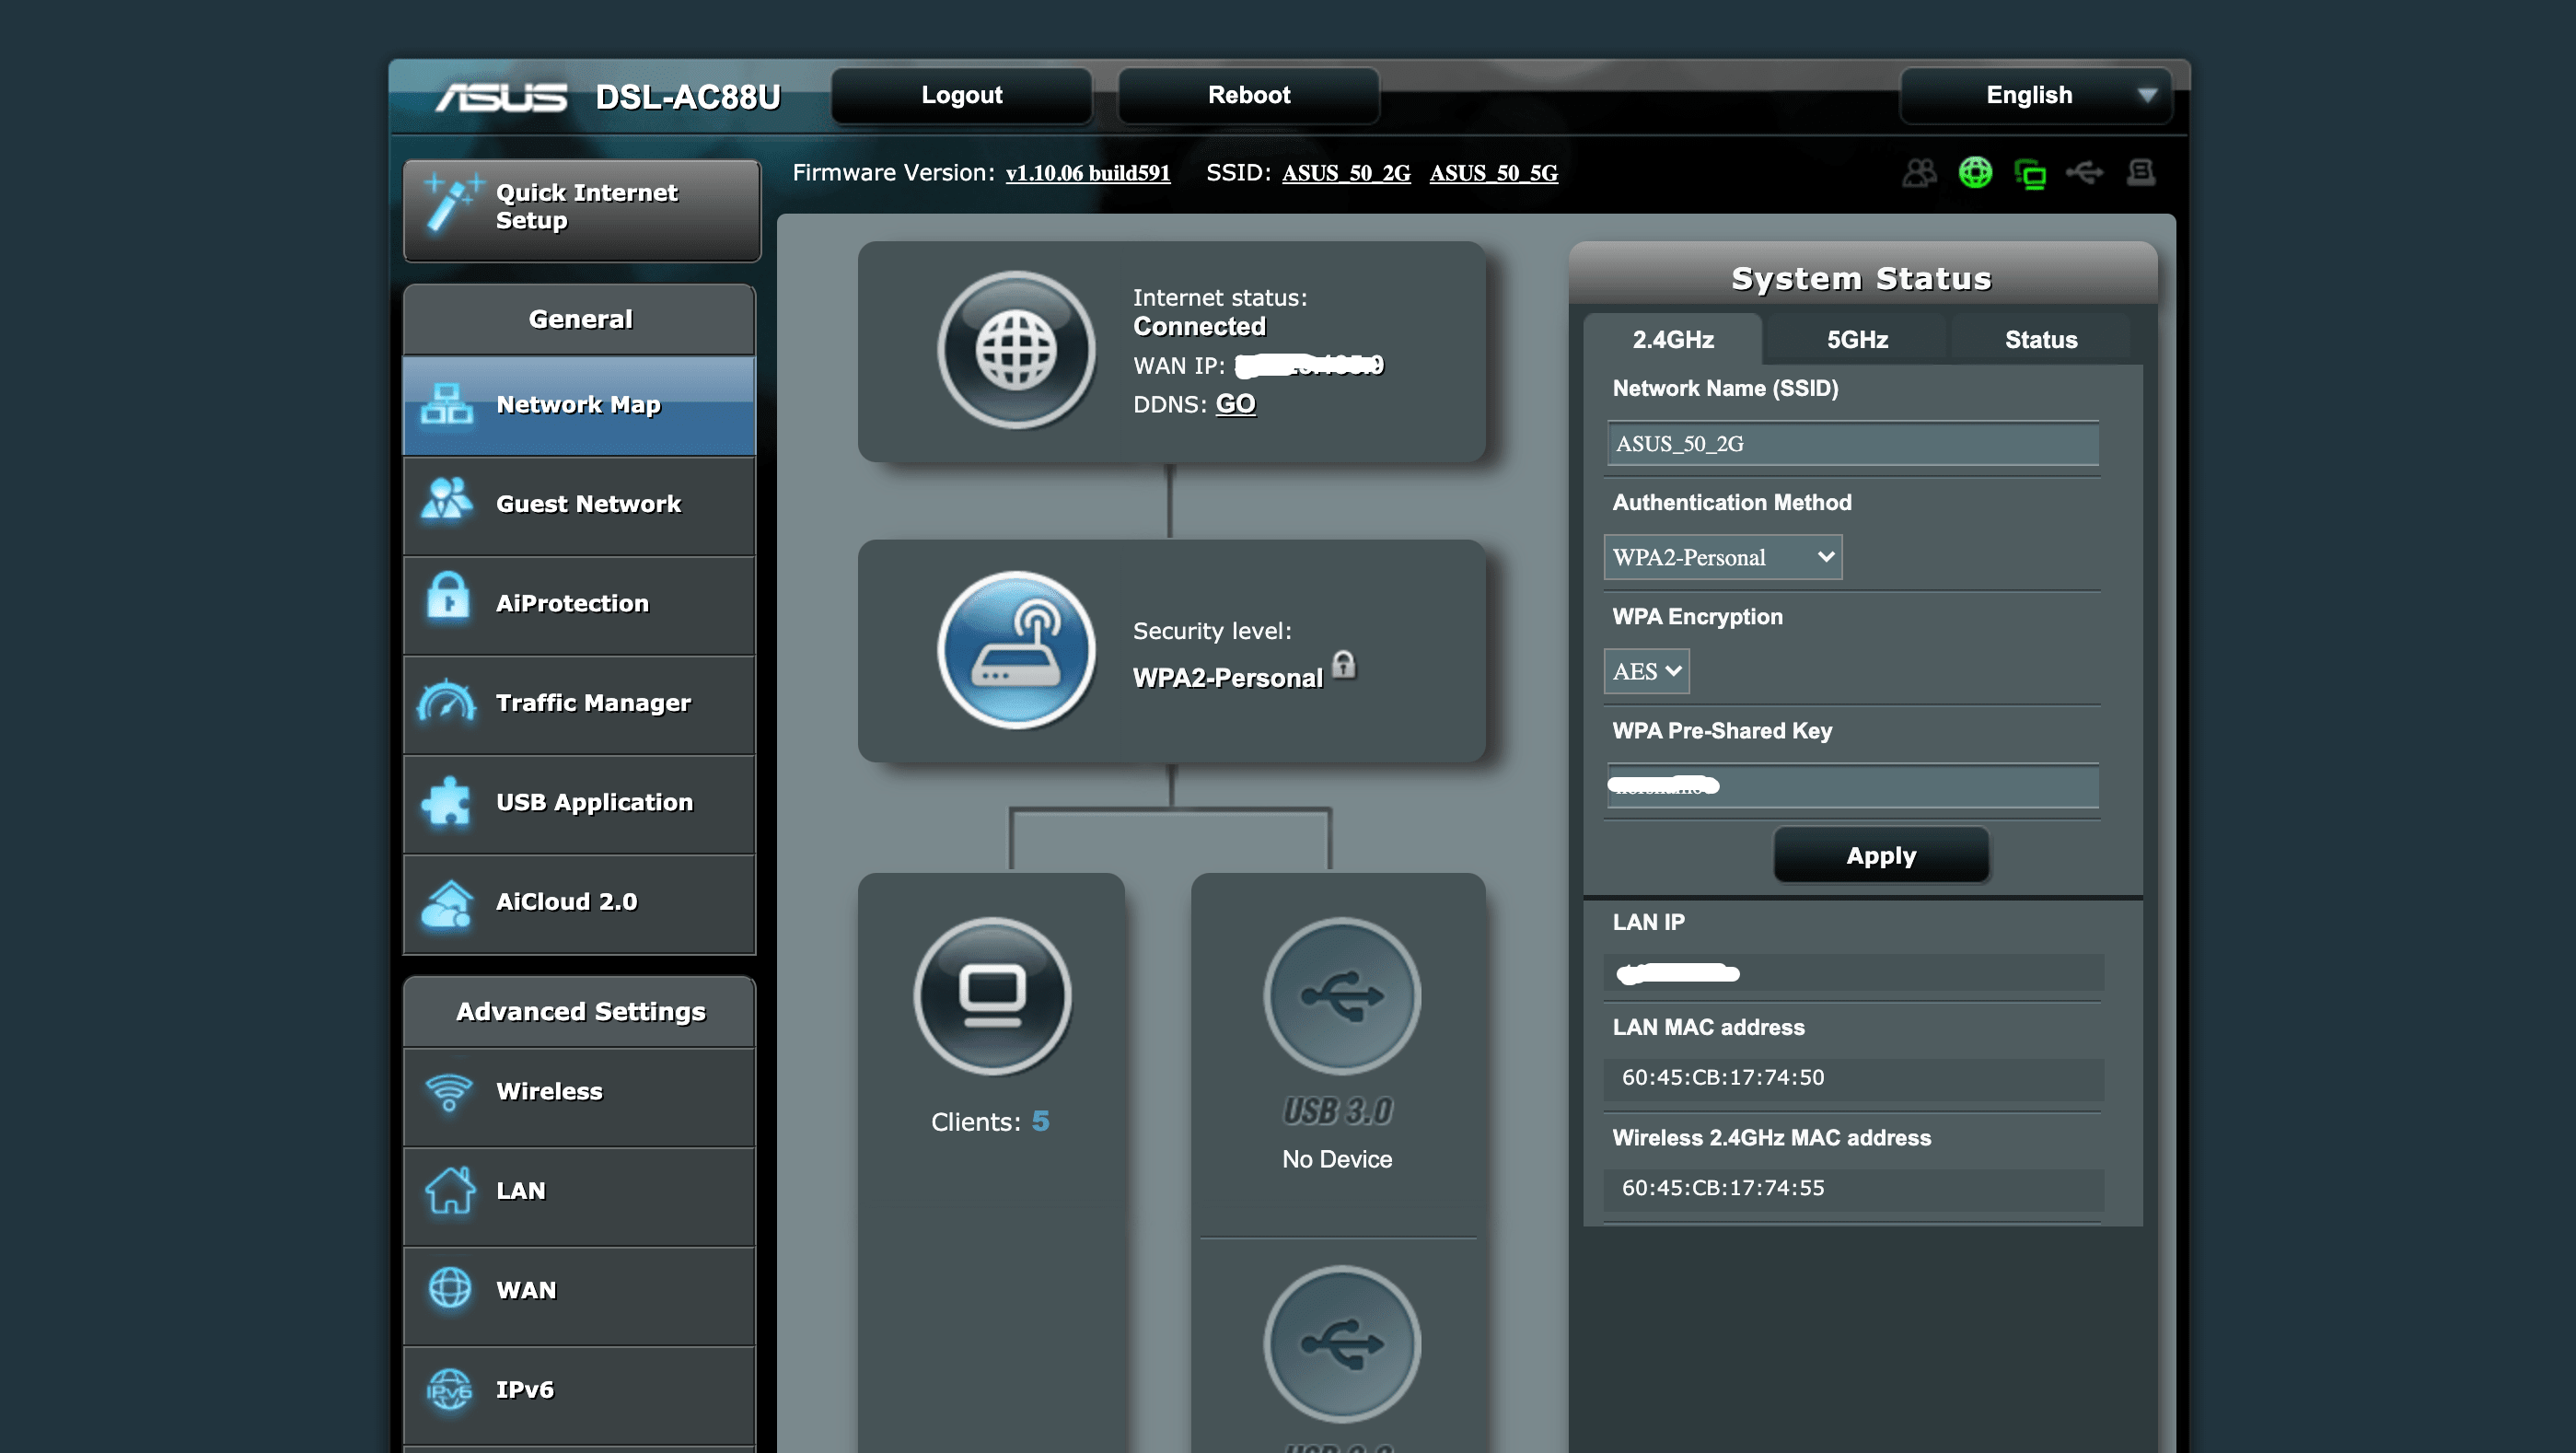Click the Network Name SSID input field
2576x1453 pixels.
[x=1852, y=444]
